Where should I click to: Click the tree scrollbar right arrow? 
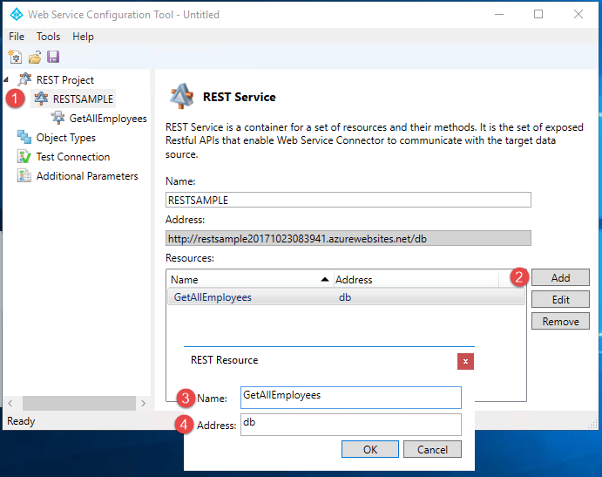(143, 403)
